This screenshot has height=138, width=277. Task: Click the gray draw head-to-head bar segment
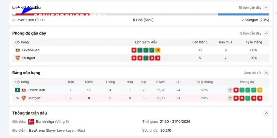click(153, 14)
